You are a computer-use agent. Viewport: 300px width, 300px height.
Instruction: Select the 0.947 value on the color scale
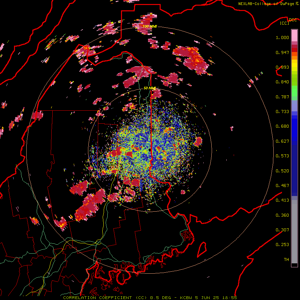coord(282,52)
